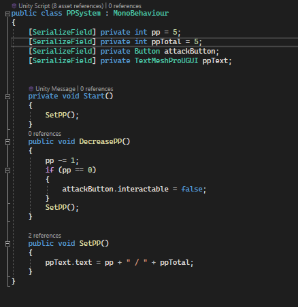The width and height of the screenshot is (298, 307).
Task: Click the 'if' keyword
Action: pyautogui.click(x=50, y=170)
